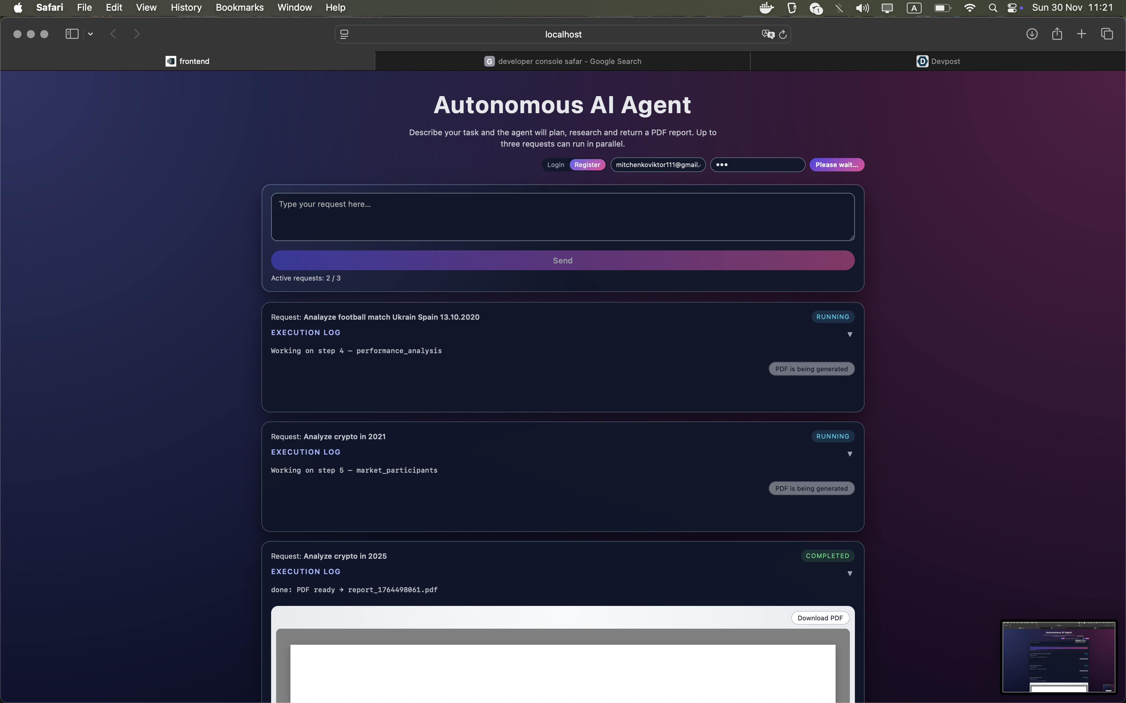Open a new tab with plus icon

point(1081,34)
